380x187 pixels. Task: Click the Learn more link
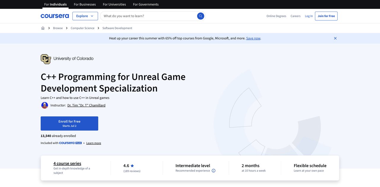pos(94,143)
